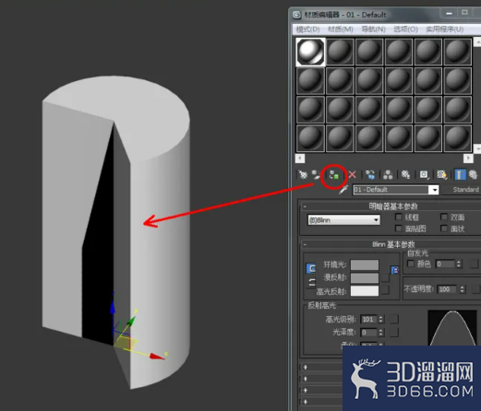Reset map/material with red X icon
This screenshot has width=481, height=411.
point(352,175)
